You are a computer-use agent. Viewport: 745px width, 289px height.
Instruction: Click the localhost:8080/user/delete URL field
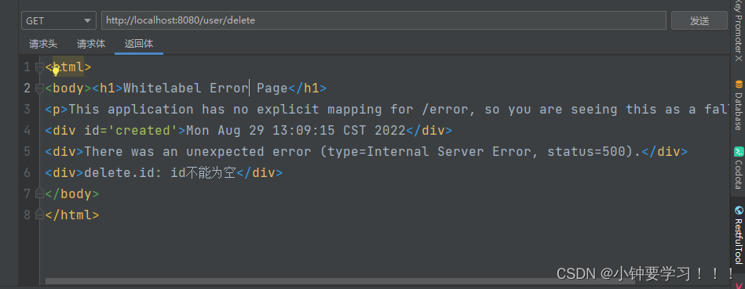click(383, 21)
